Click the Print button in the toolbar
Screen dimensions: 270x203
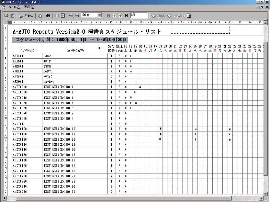pos(26,16)
